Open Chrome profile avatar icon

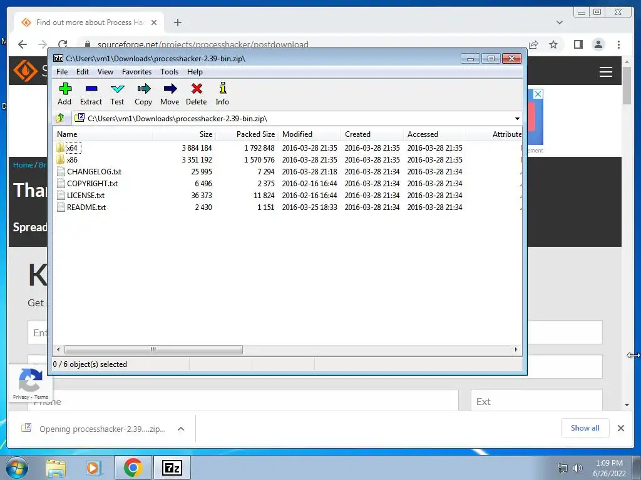click(x=598, y=44)
